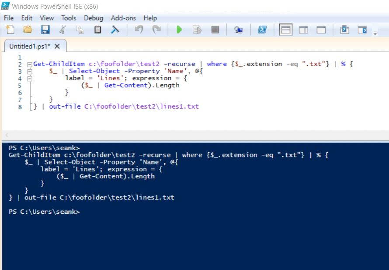The image size is (389, 270).
Task: Open the File menu
Action: [x=9, y=18]
